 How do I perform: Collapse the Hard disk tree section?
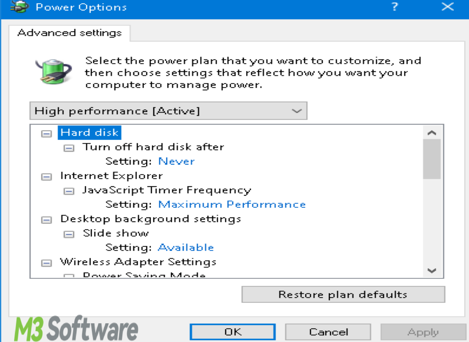click(x=47, y=133)
